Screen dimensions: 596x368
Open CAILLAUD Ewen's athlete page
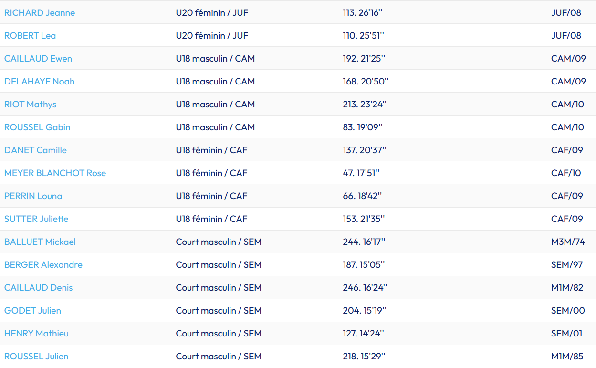point(38,59)
